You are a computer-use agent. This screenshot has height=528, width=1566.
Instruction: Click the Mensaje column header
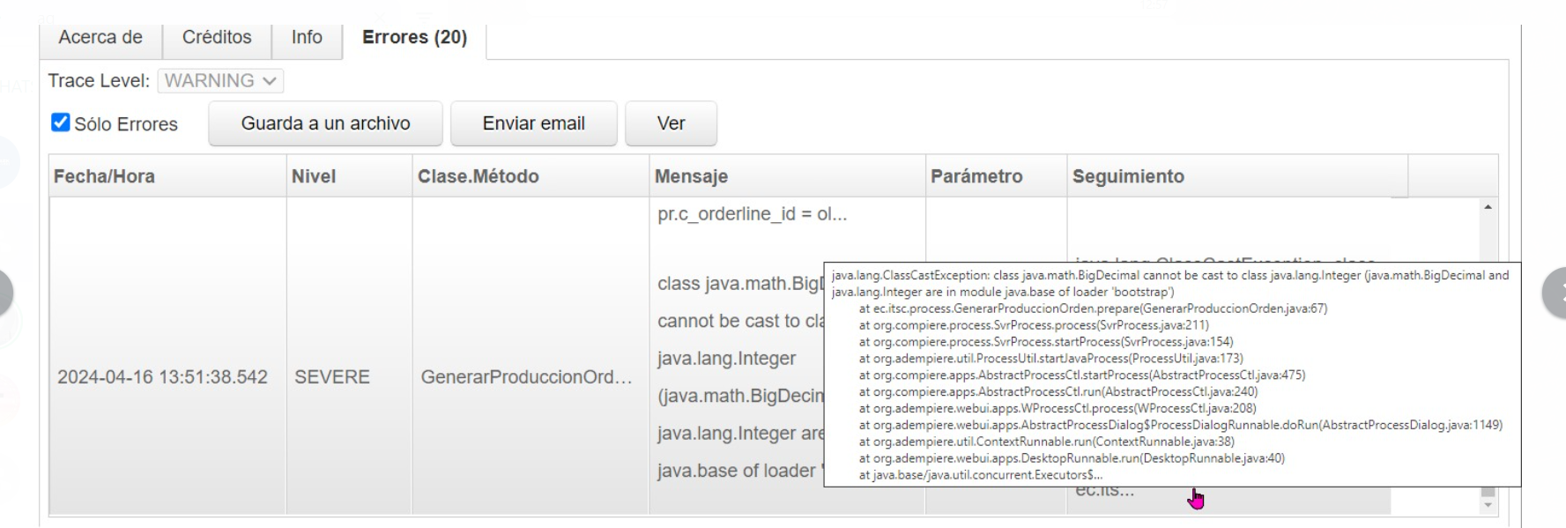[691, 176]
